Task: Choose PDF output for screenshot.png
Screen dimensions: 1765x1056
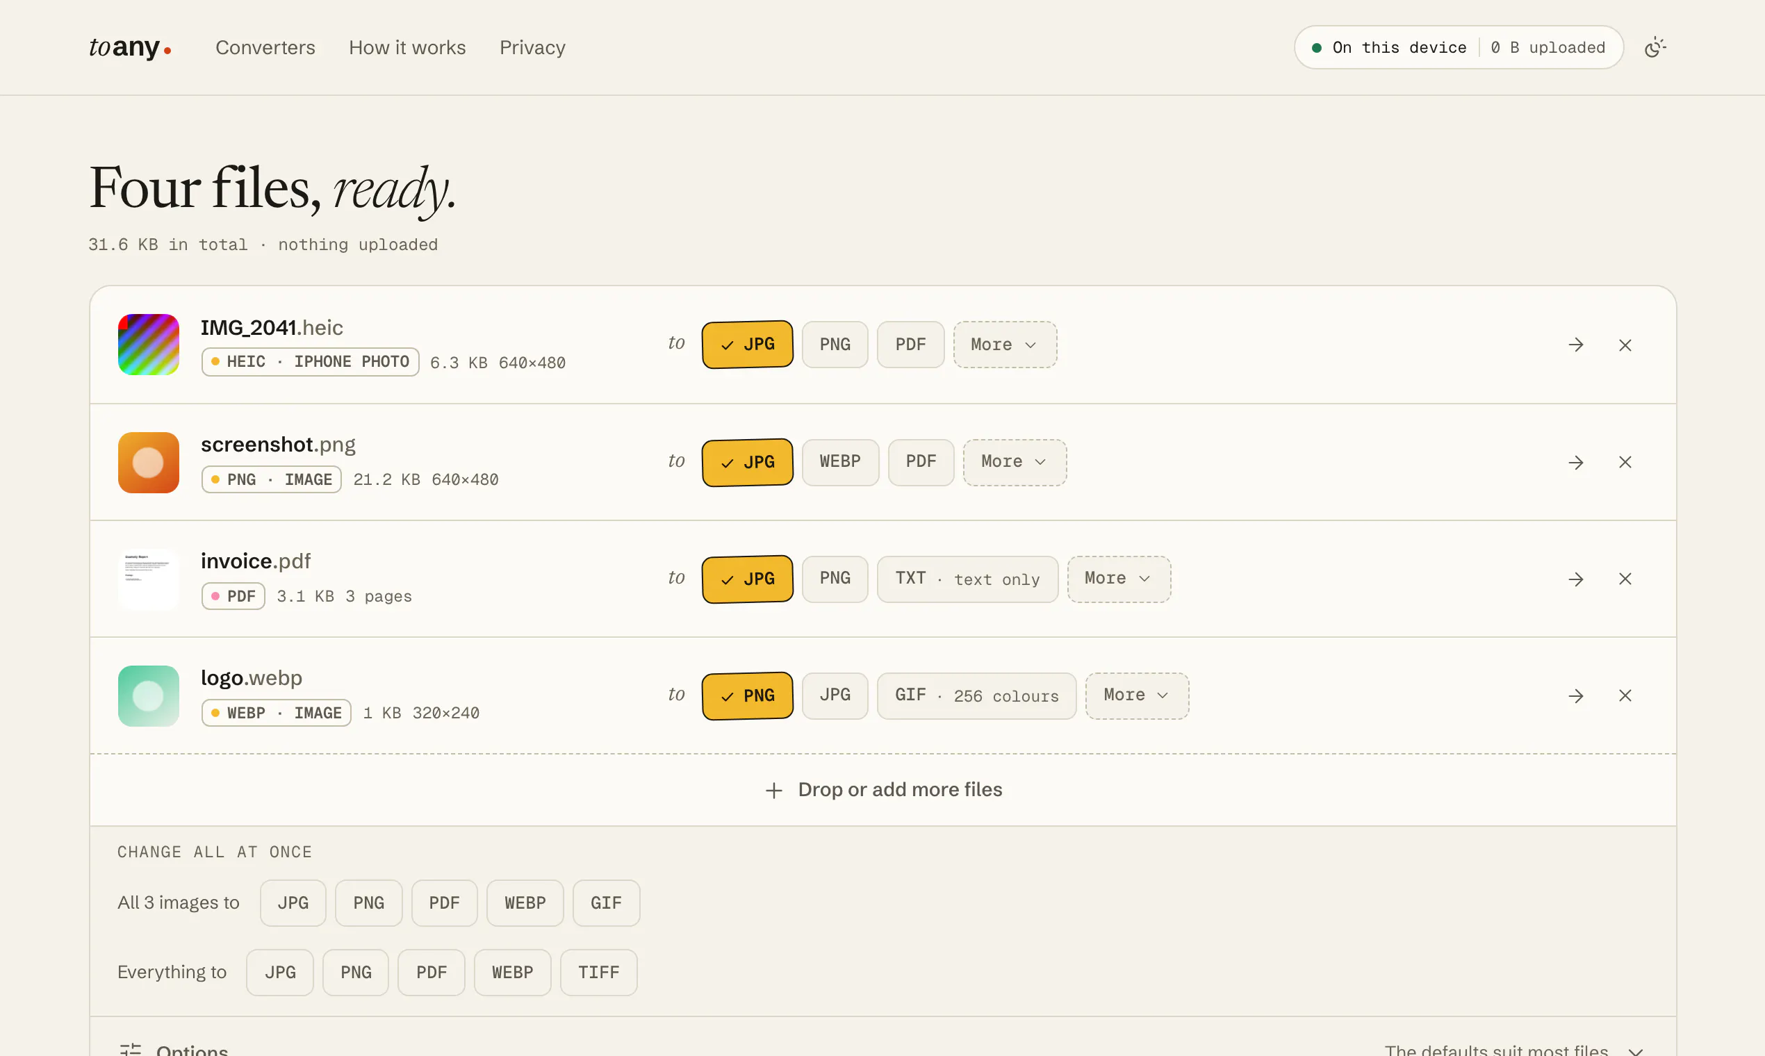Action: (x=921, y=462)
